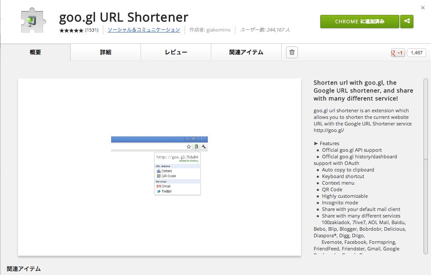Click the description panel scrollbar
The width and height of the screenshot is (431, 275).
pyautogui.click(x=426, y=167)
